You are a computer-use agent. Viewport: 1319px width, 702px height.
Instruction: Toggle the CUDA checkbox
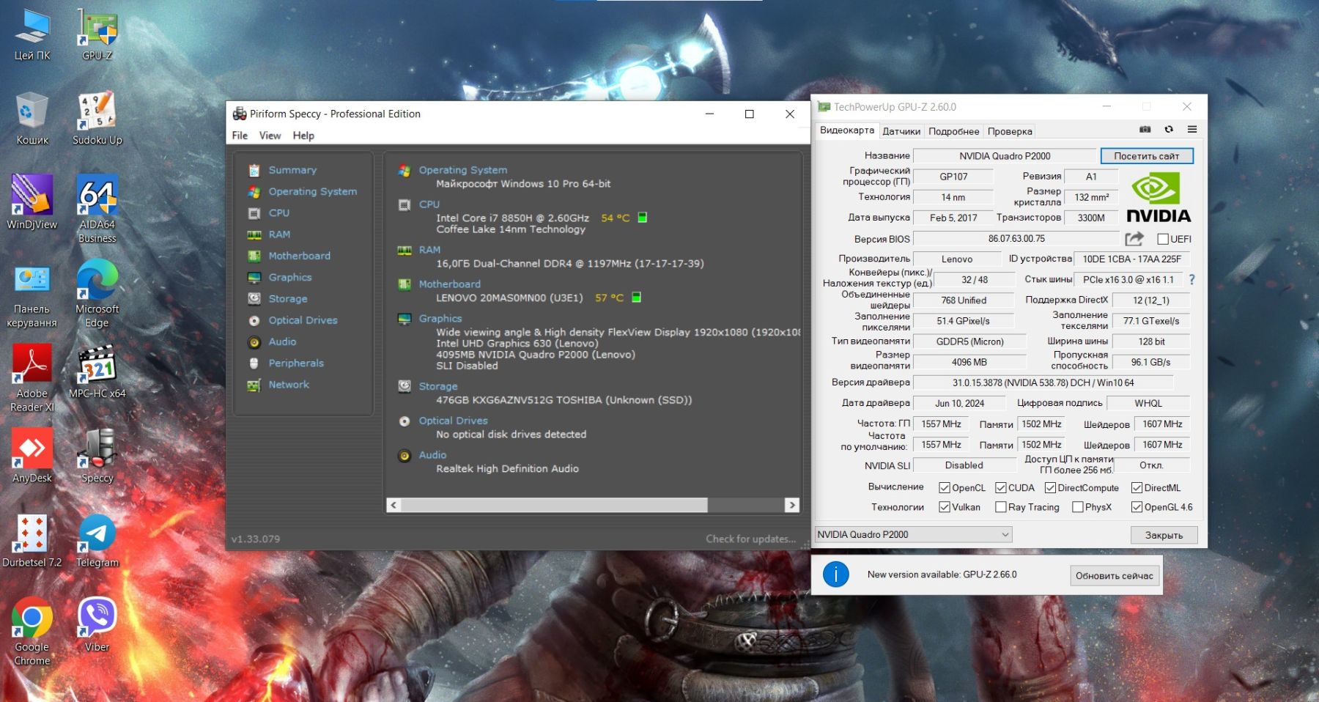(1001, 488)
